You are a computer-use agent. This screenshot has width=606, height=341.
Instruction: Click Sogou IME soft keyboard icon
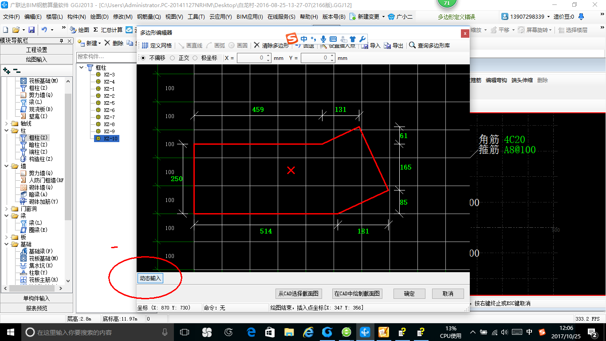[x=333, y=39]
